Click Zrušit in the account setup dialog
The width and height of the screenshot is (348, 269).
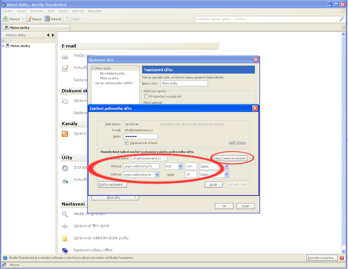213,185
